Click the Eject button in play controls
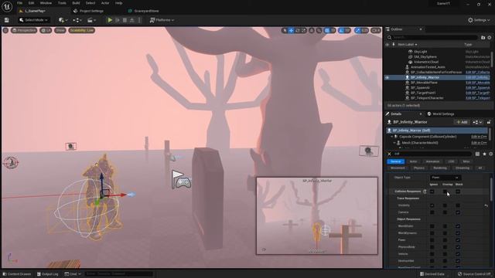This screenshot has height=278, width=495. pyautogui.click(x=132, y=20)
